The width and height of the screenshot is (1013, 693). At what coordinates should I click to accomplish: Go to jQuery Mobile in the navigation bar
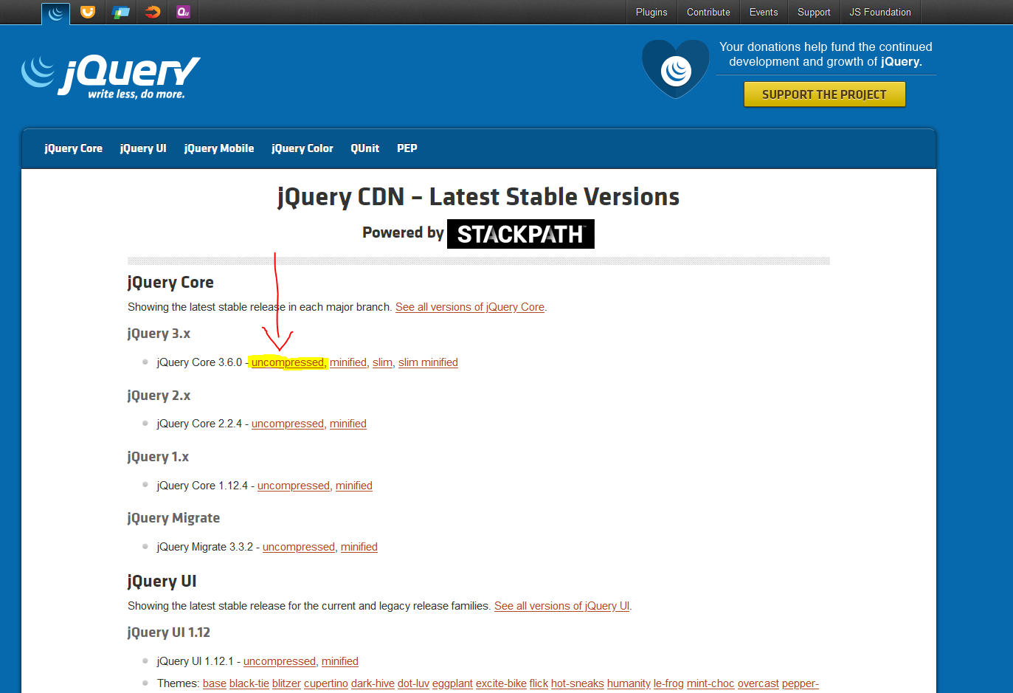(x=219, y=148)
